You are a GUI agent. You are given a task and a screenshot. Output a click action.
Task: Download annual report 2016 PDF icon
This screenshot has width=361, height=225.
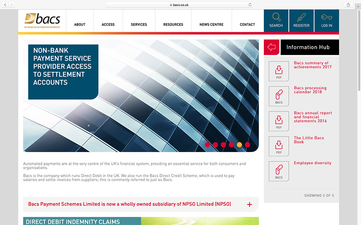279,121
